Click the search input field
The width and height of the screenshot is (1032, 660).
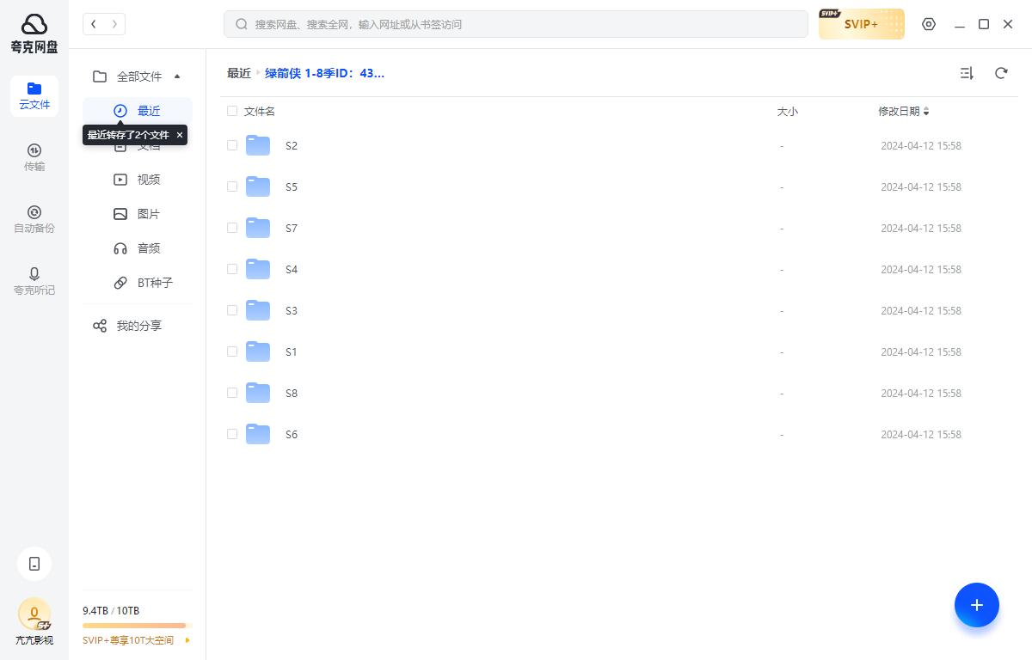point(516,24)
